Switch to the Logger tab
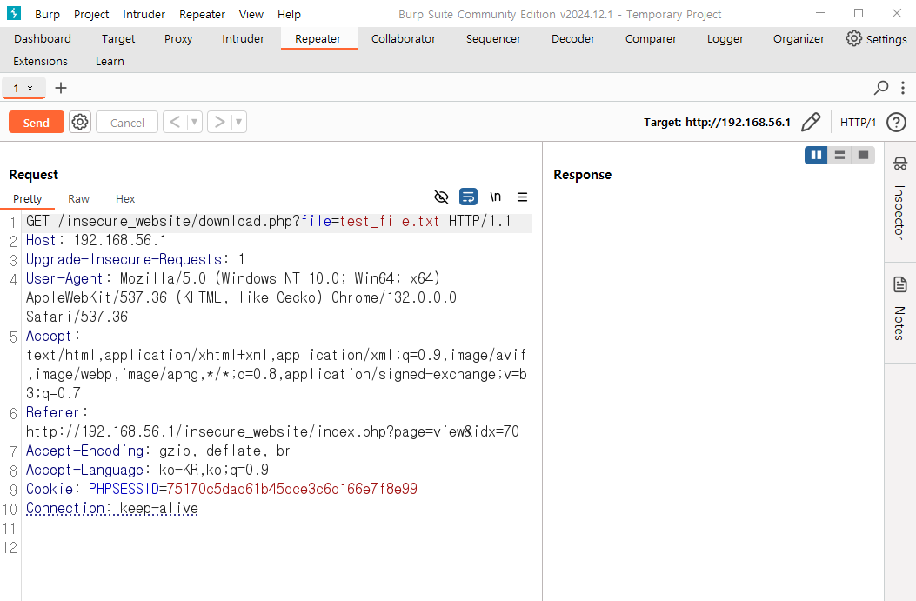The image size is (916, 601). pyautogui.click(x=725, y=38)
